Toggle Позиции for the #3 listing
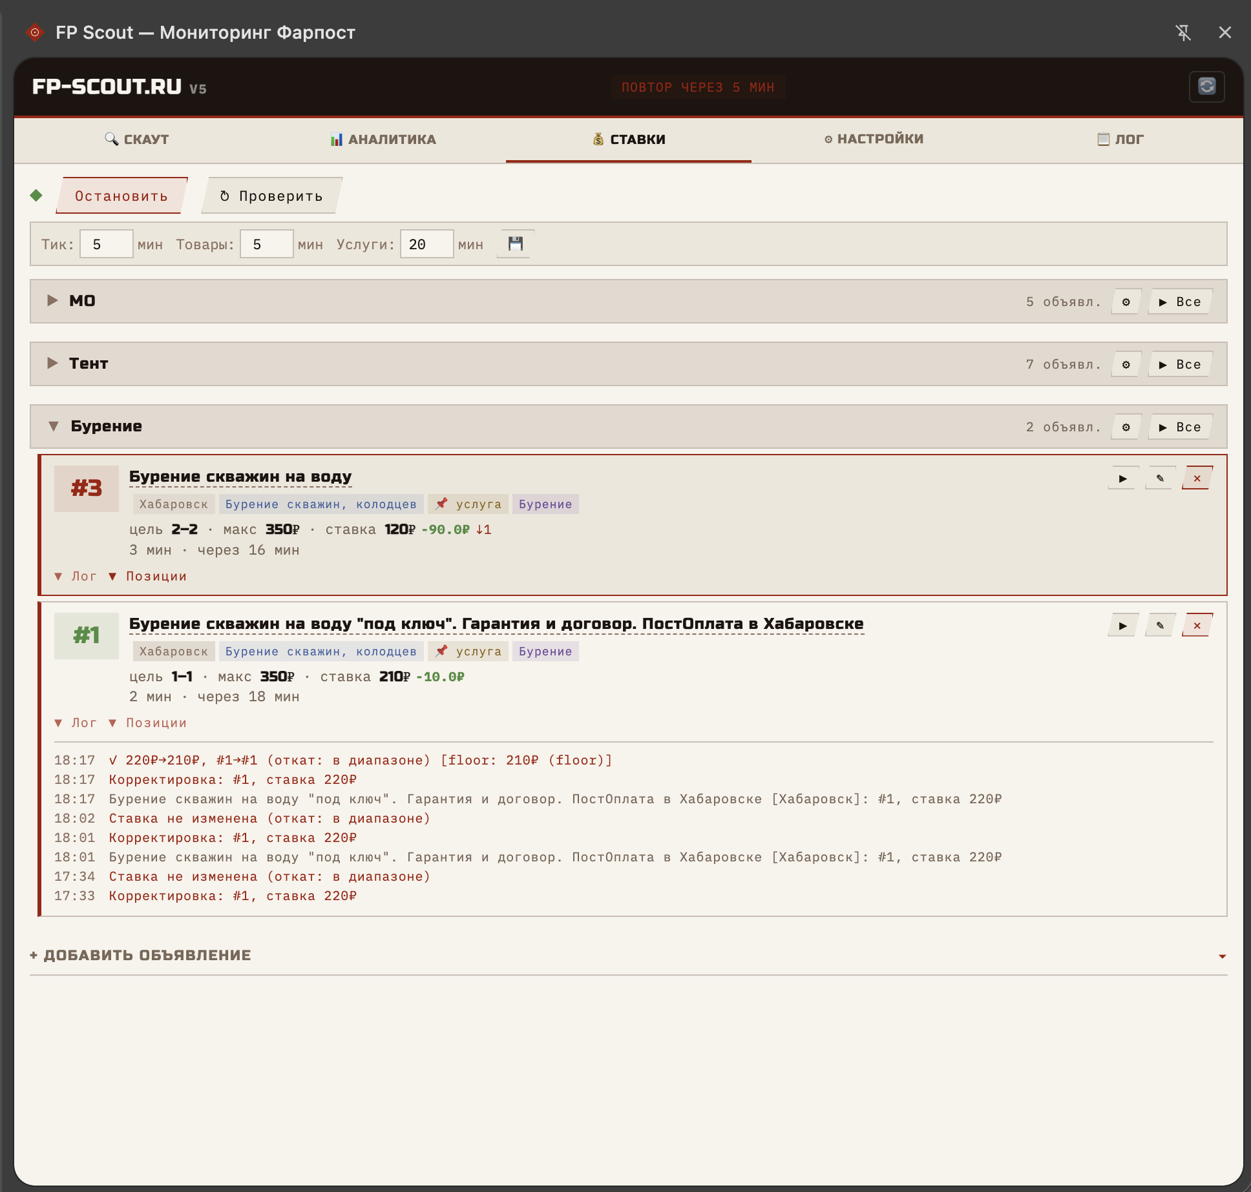Screen dimensions: 1251x1192 point(148,576)
